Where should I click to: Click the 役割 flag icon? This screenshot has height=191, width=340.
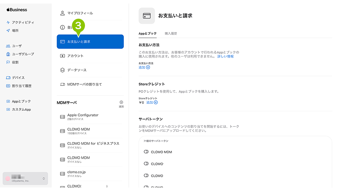pyautogui.click(x=8, y=62)
